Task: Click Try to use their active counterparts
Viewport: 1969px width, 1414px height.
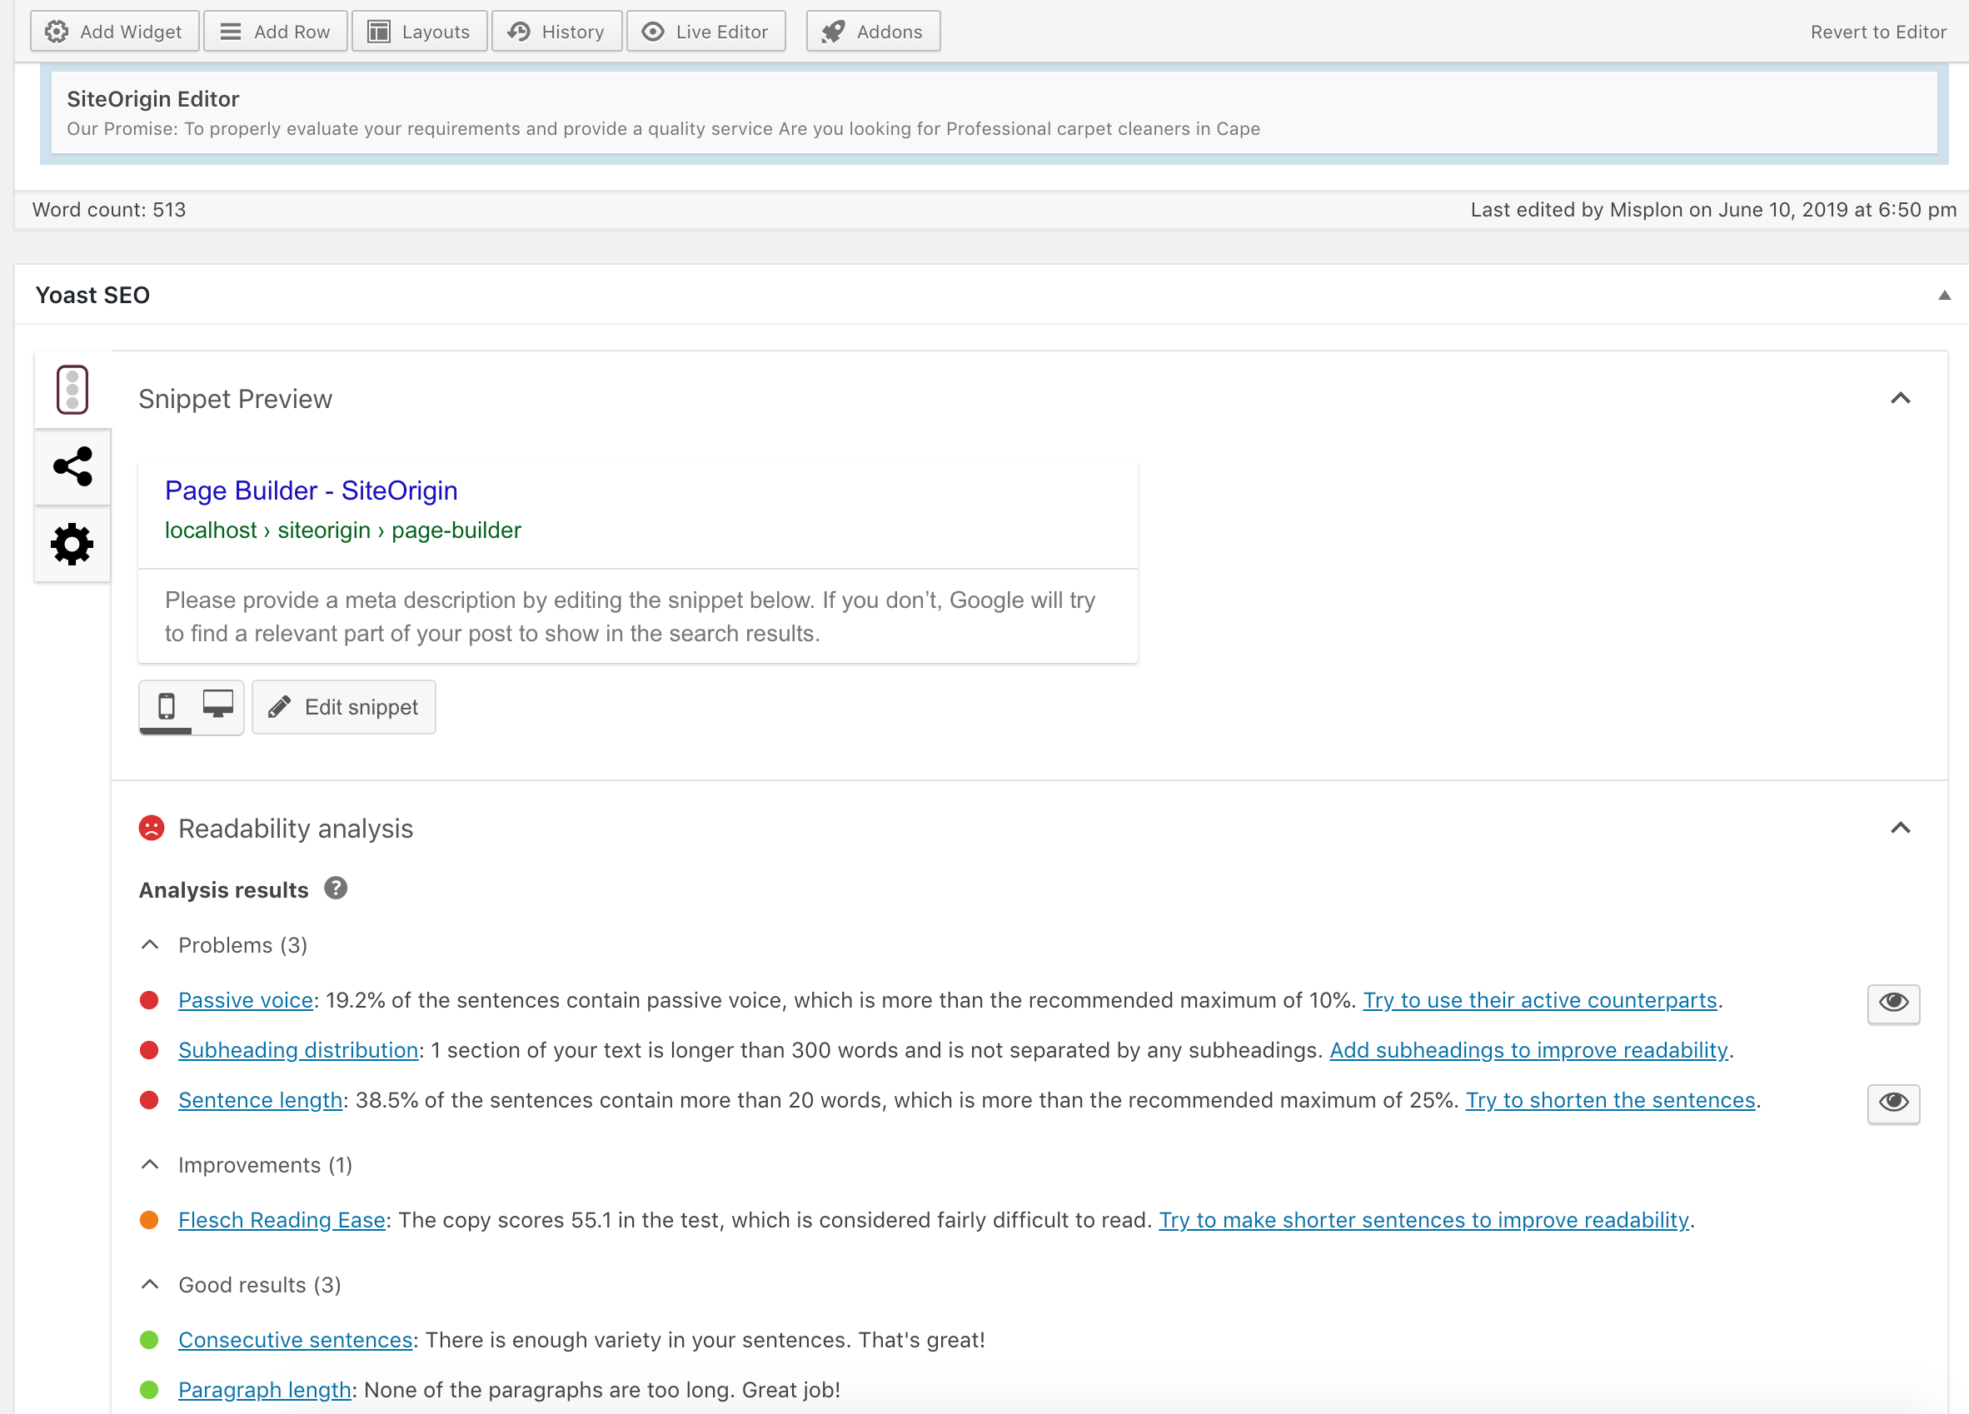Action: 1540,1000
